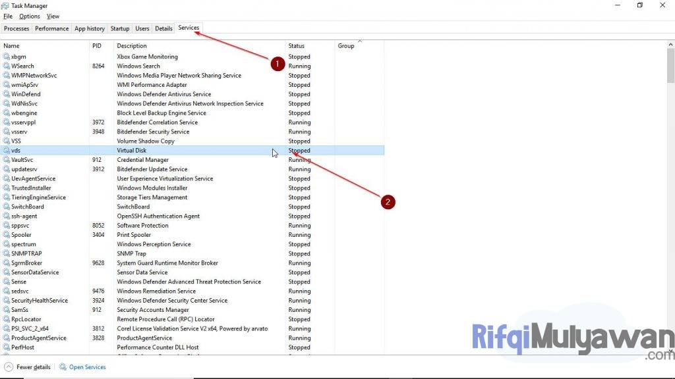
Task: Open the View menu
Action: (x=53, y=16)
